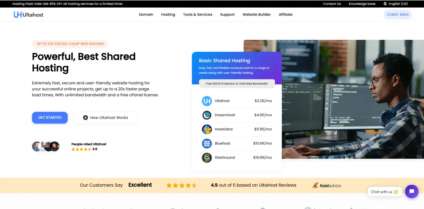The height and width of the screenshot is (209, 424).
Task: Open the Domain menu
Action: pos(146,14)
